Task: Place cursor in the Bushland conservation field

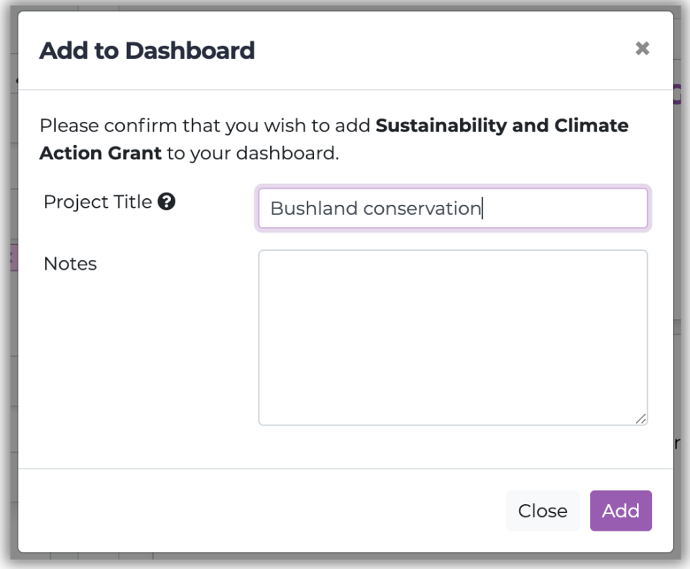Action: [x=452, y=208]
